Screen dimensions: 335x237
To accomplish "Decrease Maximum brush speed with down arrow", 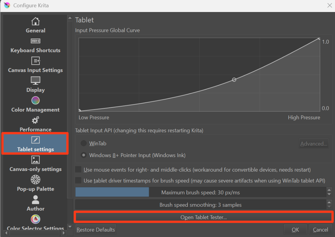I will [x=329, y=194].
